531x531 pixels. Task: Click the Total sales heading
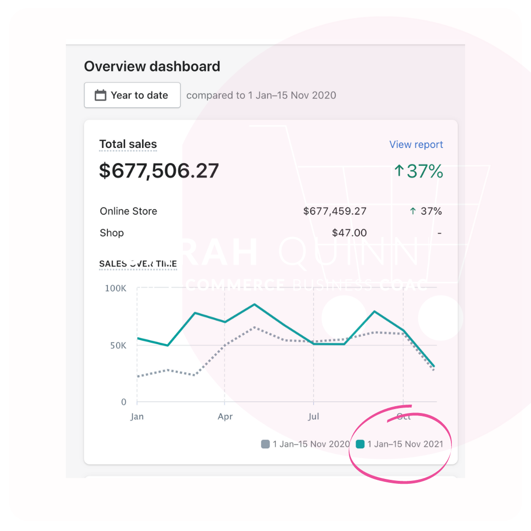128,144
